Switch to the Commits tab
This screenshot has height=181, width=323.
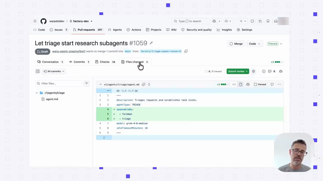pyautogui.click(x=79, y=62)
